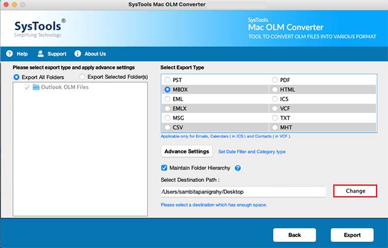Toggle Maintain Folder Hierarchy checkbox
Viewport: 388px width, 248px height.
pos(164,168)
